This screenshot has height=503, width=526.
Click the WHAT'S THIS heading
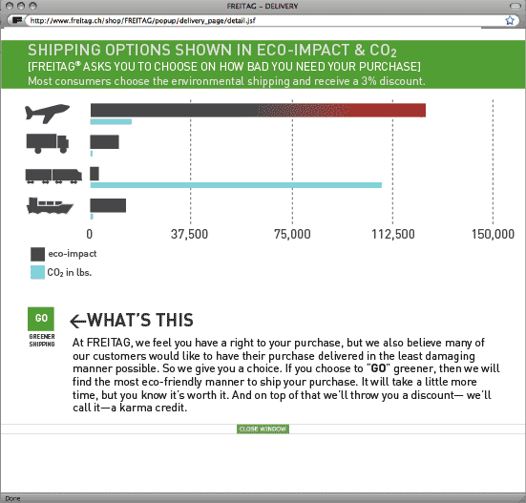tap(140, 320)
